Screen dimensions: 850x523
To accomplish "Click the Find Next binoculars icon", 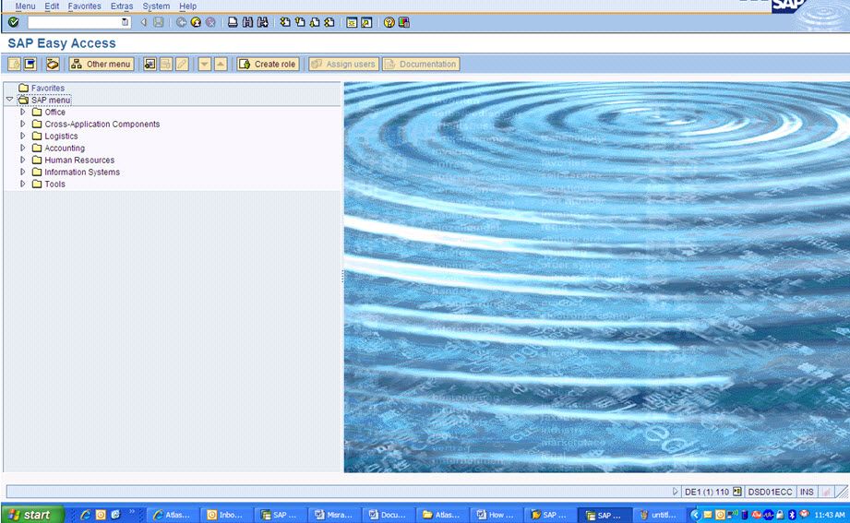I will (x=263, y=22).
